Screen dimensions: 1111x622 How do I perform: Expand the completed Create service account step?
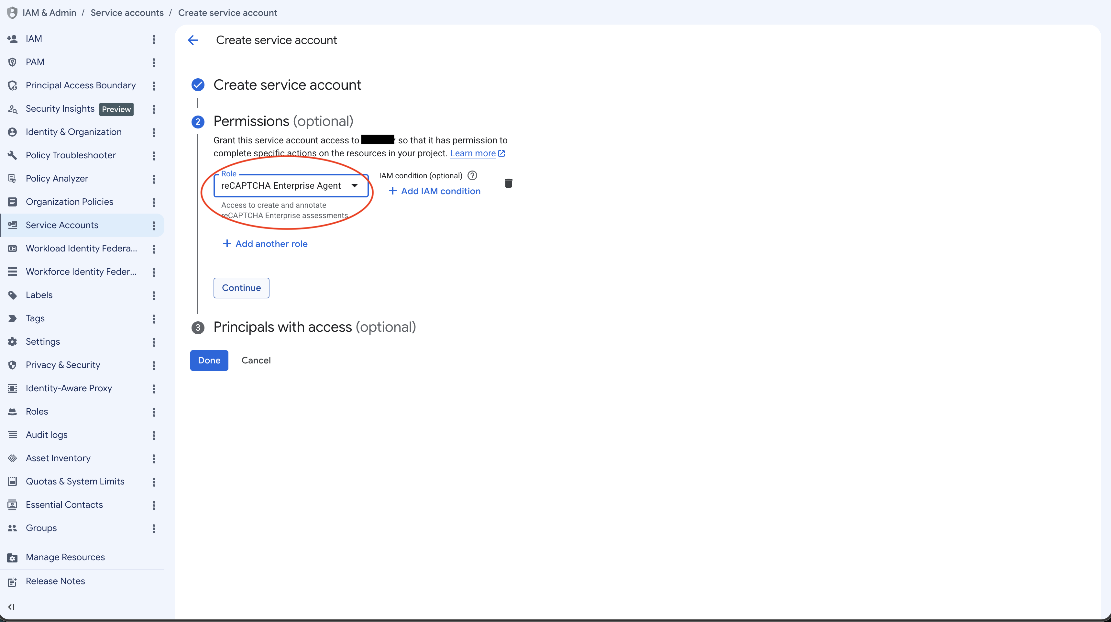click(x=287, y=85)
